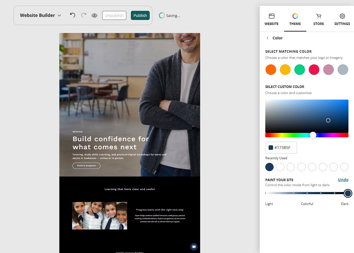Select the recently used navy color
Image resolution: width=354 pixels, height=253 pixels.
click(269, 167)
